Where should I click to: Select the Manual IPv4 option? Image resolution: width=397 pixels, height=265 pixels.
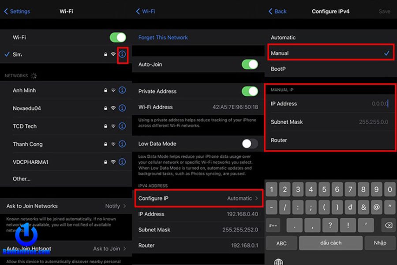(x=330, y=53)
